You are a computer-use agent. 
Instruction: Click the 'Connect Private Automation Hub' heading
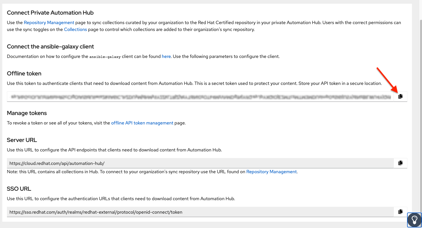click(x=50, y=13)
